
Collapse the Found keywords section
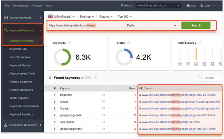(50, 78)
